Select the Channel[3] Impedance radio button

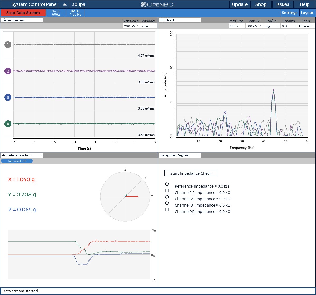pos(167,203)
